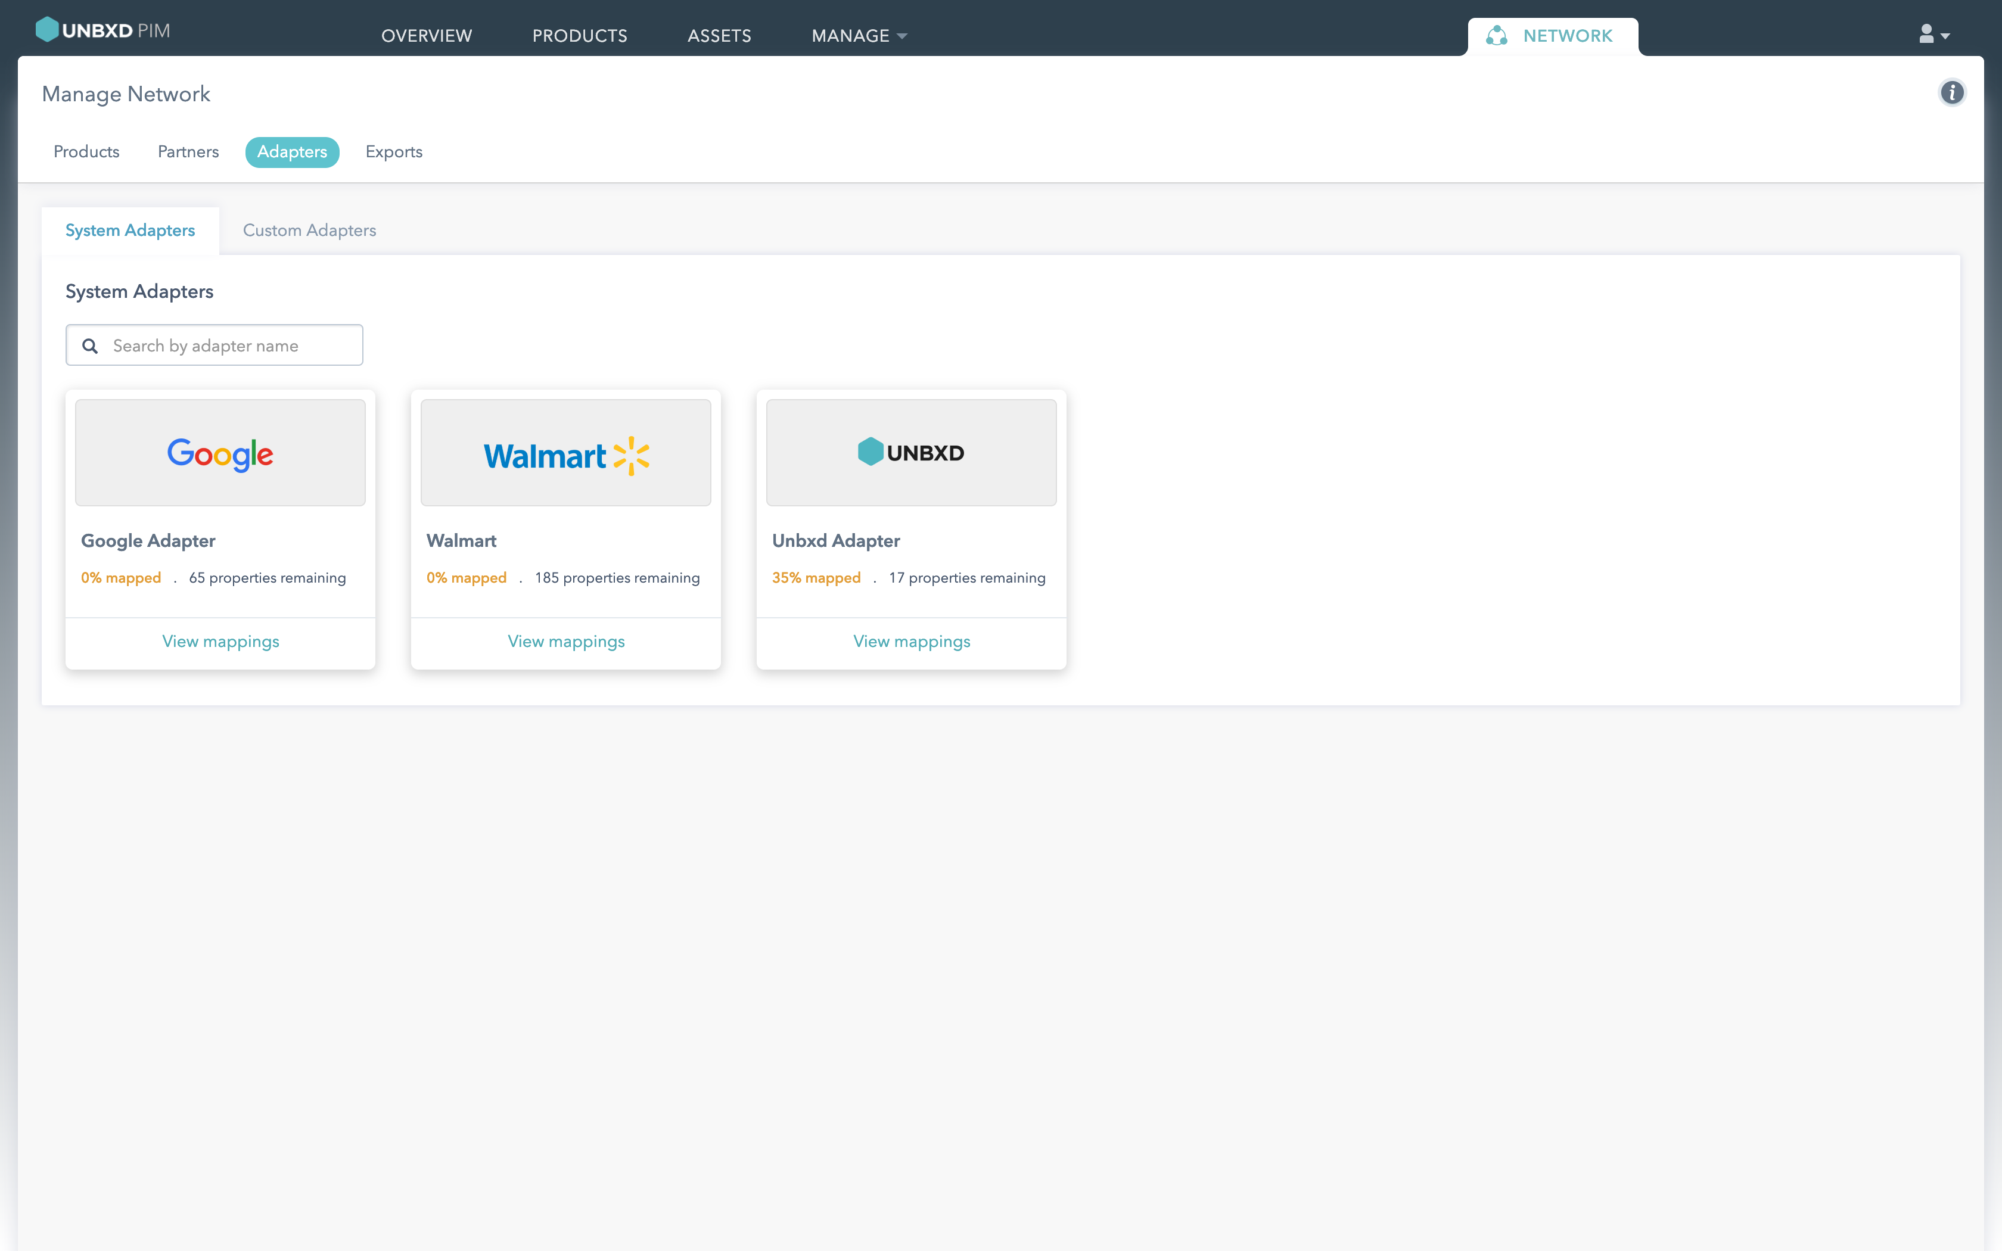
Task: Switch to the Exports sub-tab
Action: (x=394, y=151)
